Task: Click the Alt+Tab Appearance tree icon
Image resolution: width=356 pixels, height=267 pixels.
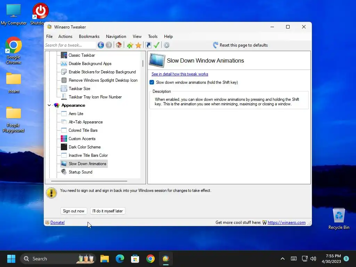Action: pyautogui.click(x=64, y=122)
